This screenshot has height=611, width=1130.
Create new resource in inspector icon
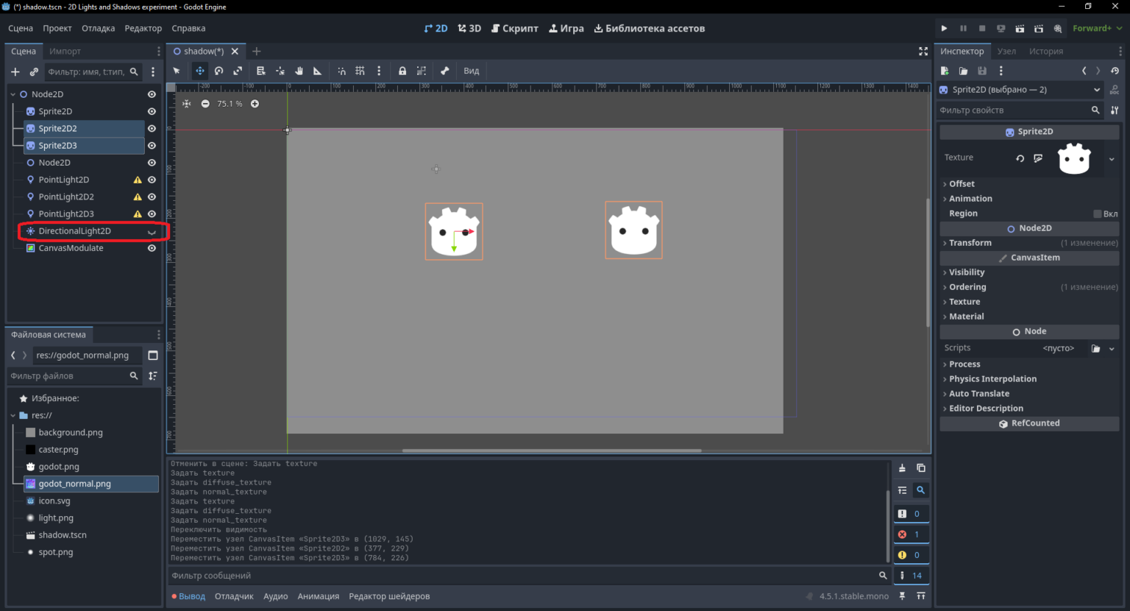coord(945,71)
